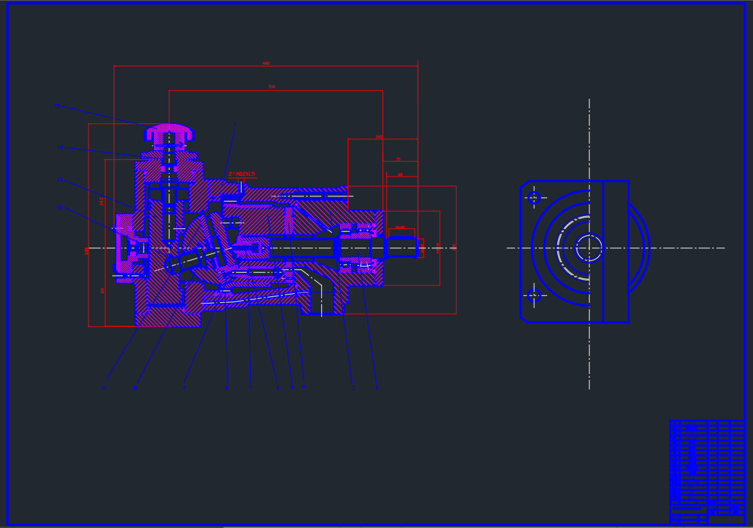This screenshot has height=528, width=753.
Task: Click the title block parts list table
Action: (707, 472)
